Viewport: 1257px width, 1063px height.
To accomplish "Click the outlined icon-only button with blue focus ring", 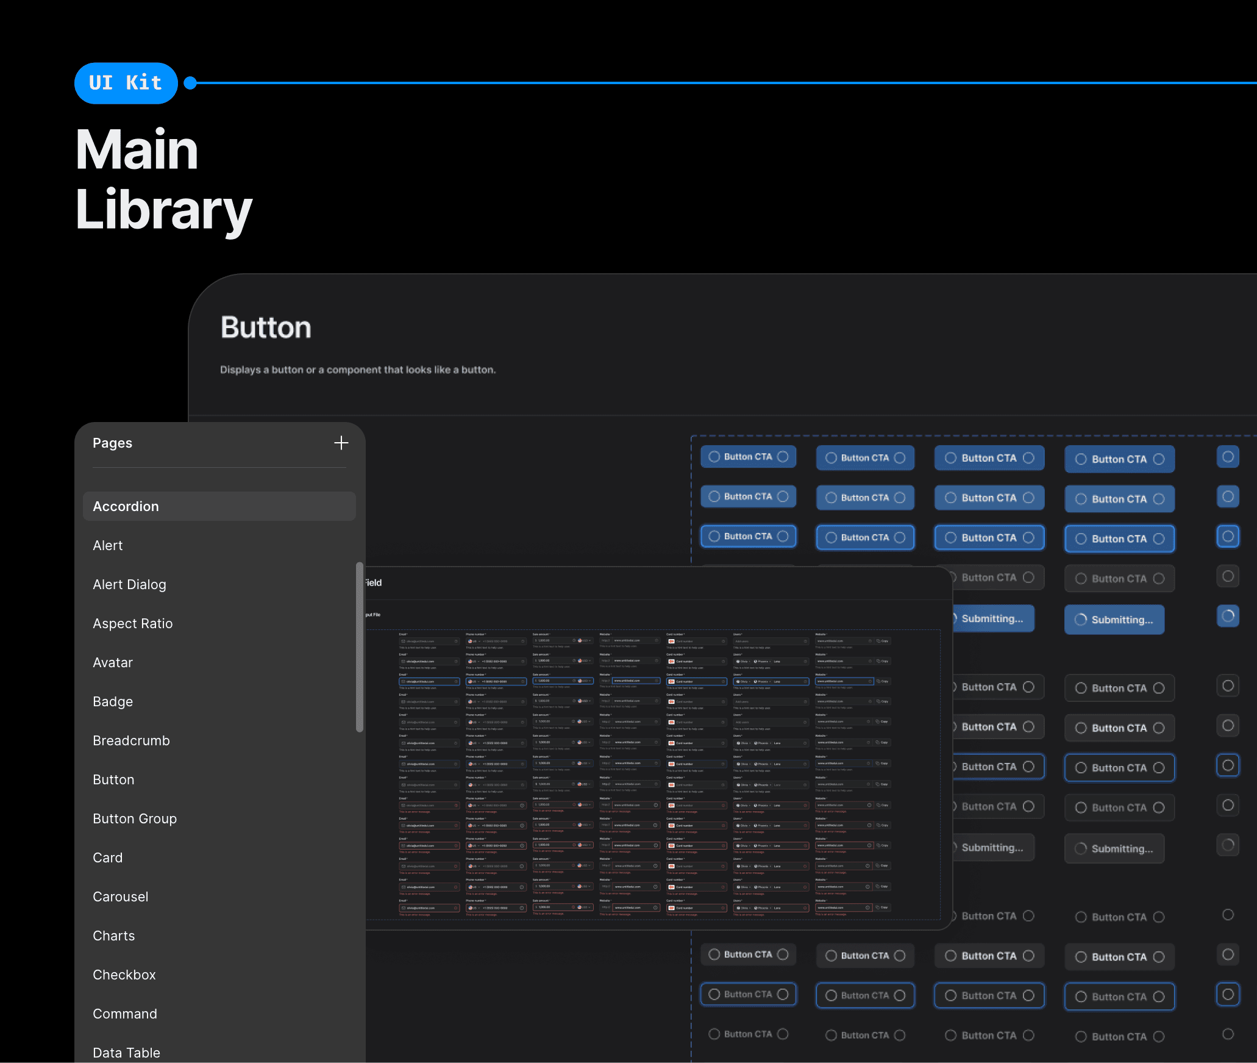I will point(1228,765).
